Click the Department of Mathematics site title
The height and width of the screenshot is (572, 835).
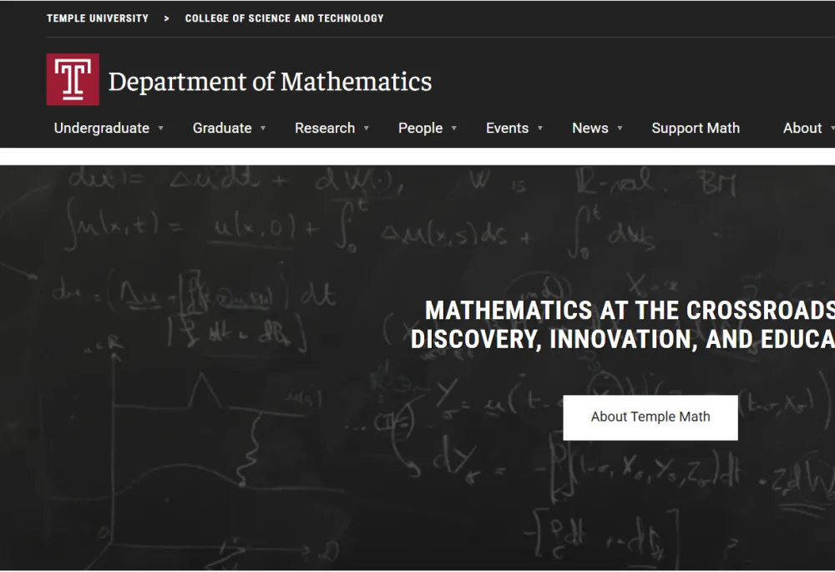point(270,82)
